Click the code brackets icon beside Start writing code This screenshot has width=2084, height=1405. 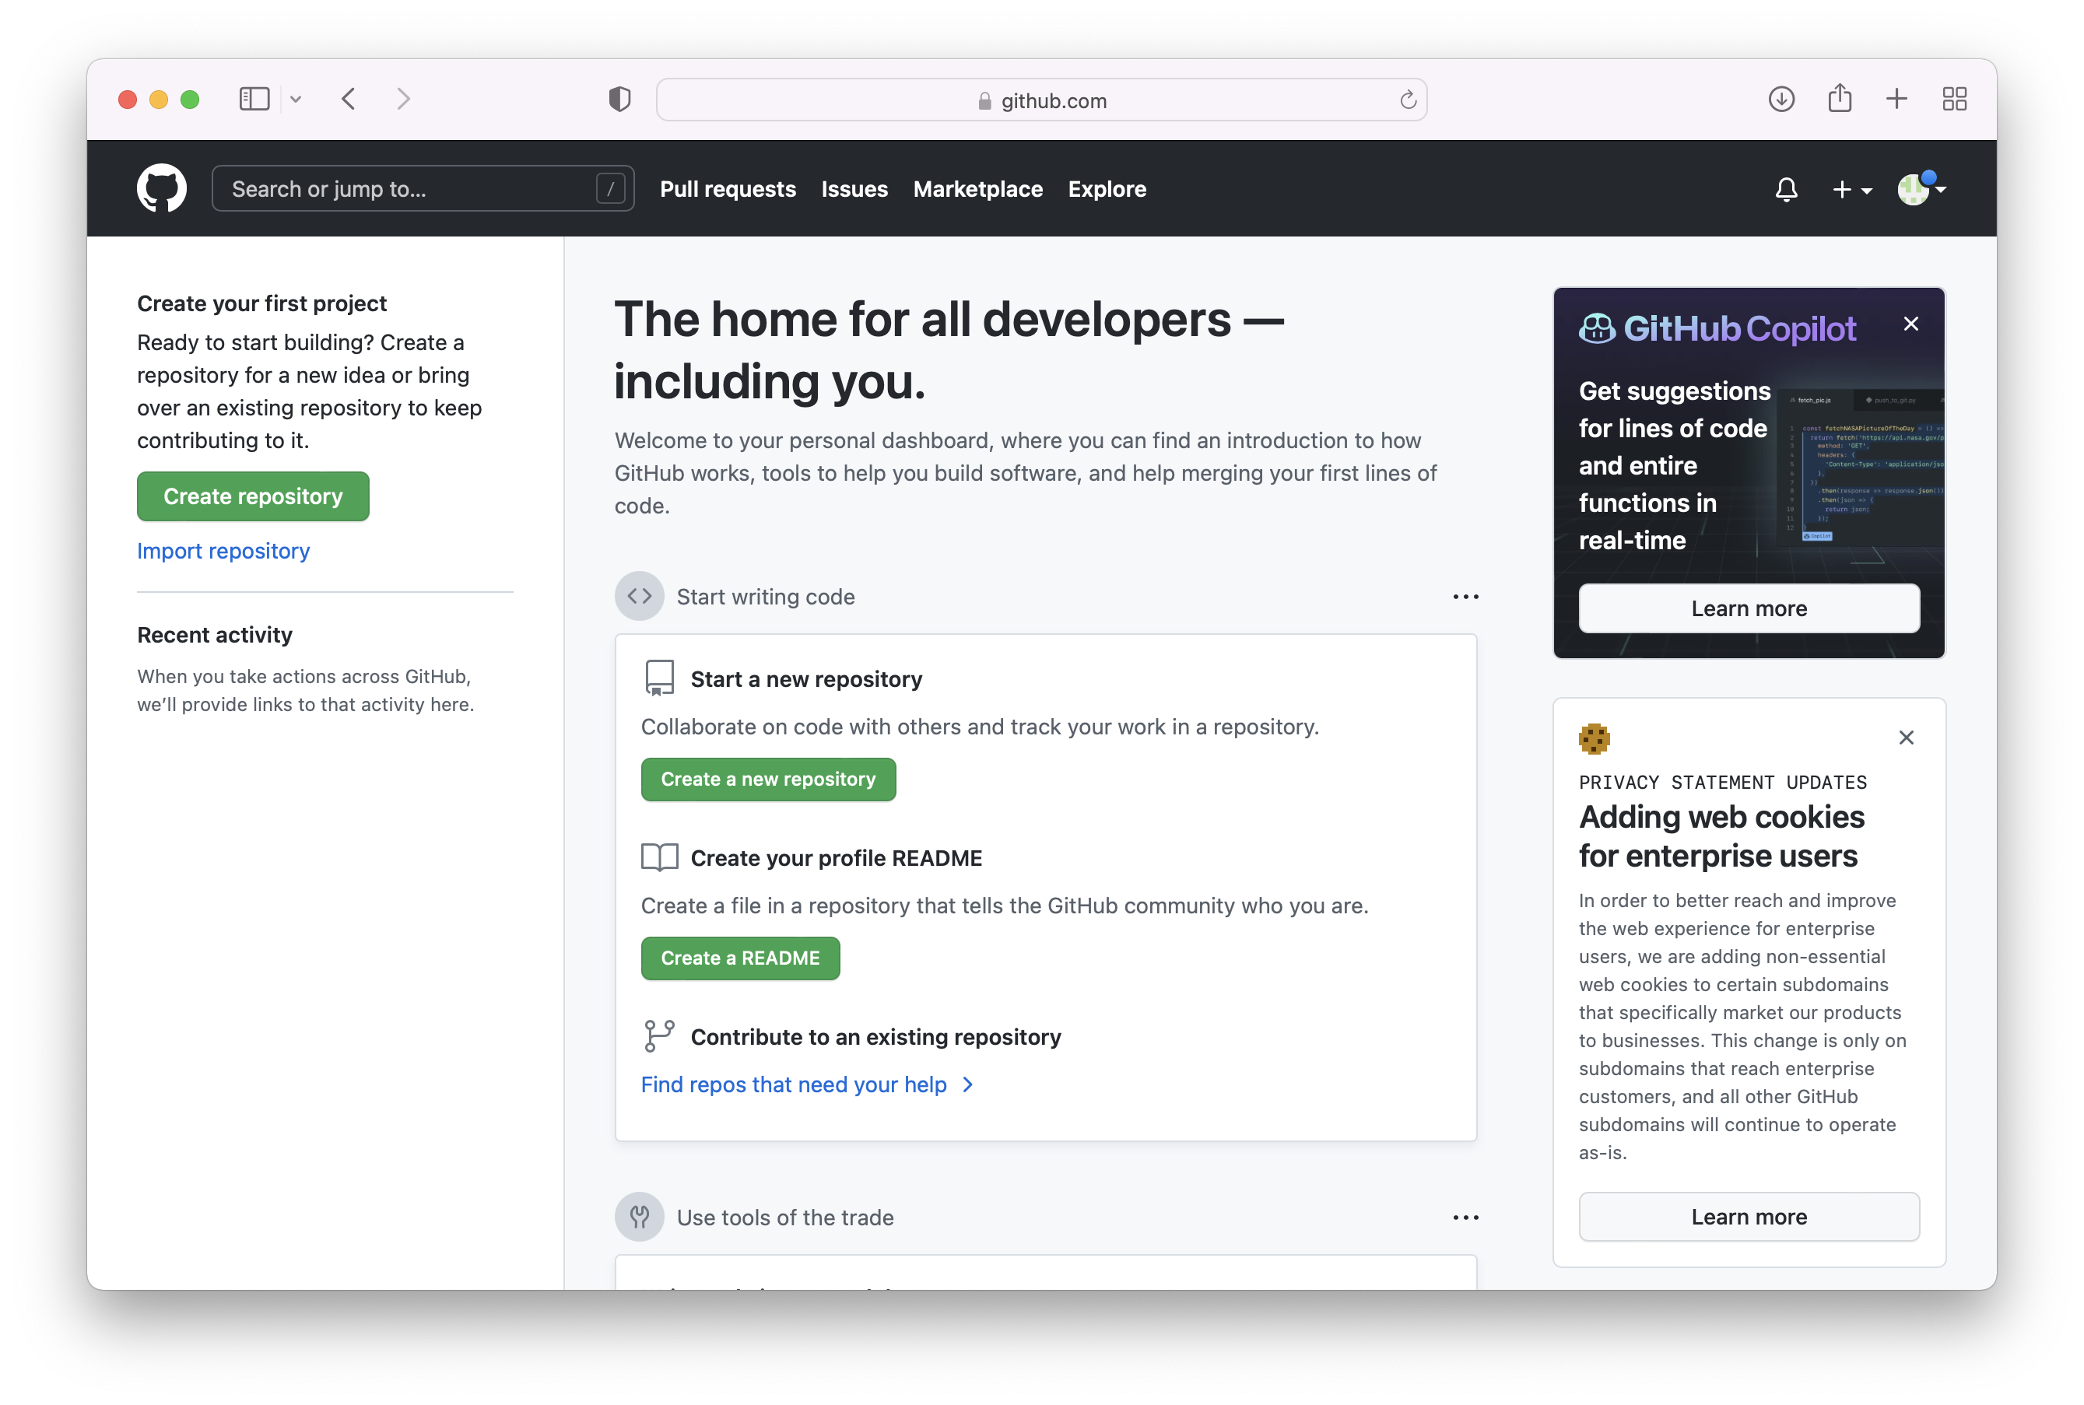tap(640, 596)
